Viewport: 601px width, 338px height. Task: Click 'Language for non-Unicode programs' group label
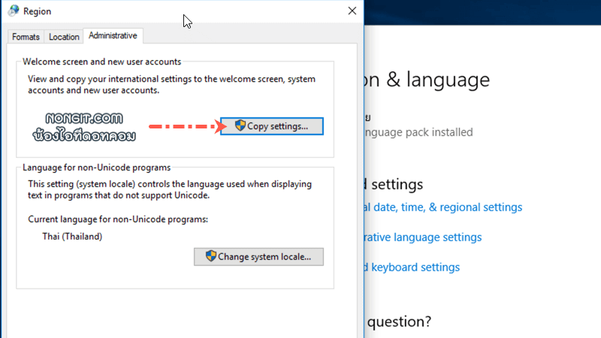[97, 167]
